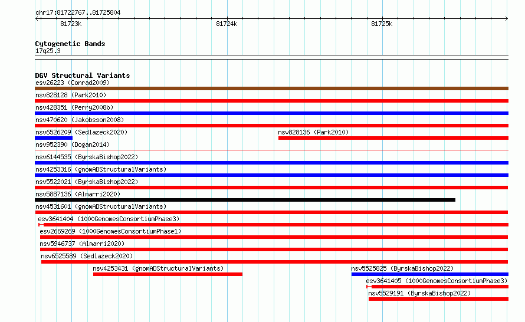Select nsv5946737 (Almarri2020) label
Screen dimensions: 525x322
[x=82, y=244]
